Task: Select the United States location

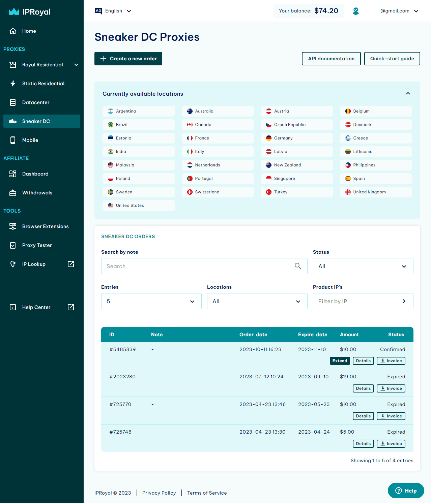Action: [x=139, y=206]
